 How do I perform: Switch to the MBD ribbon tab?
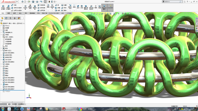pyautogui.click(x=62, y=13)
